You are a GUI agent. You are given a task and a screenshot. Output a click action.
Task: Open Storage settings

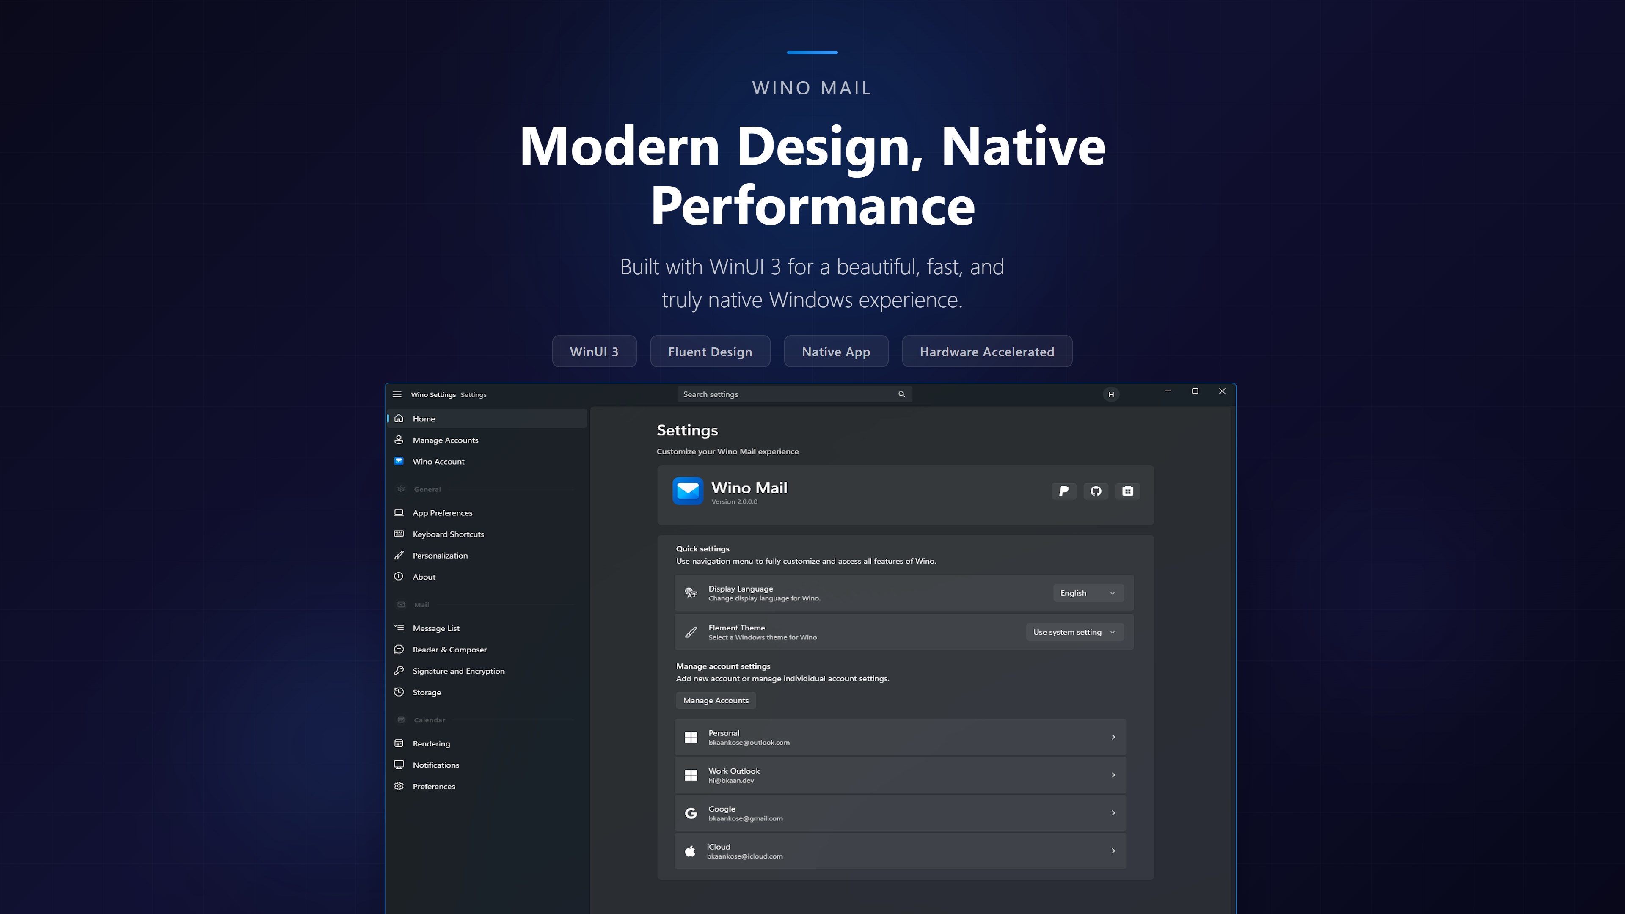pos(487,692)
